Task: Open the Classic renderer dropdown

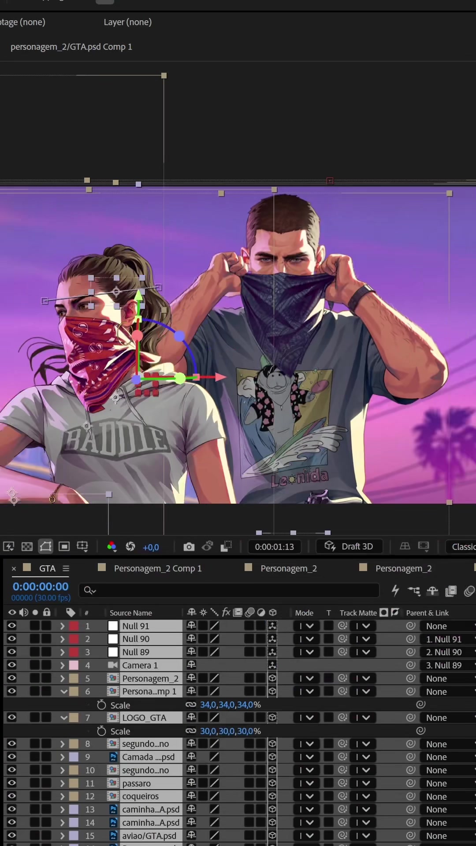Action: coord(461,546)
